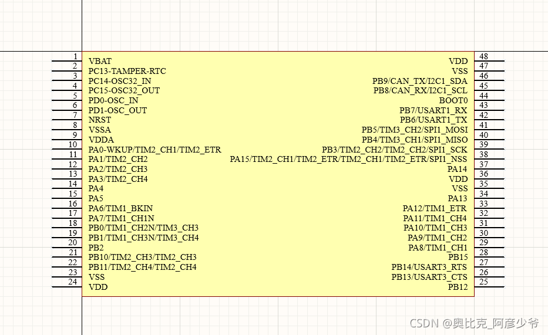Screen dimensions: 548x335
Task: Click the PD1-OSC_OUT pin name
Action: (x=118, y=110)
